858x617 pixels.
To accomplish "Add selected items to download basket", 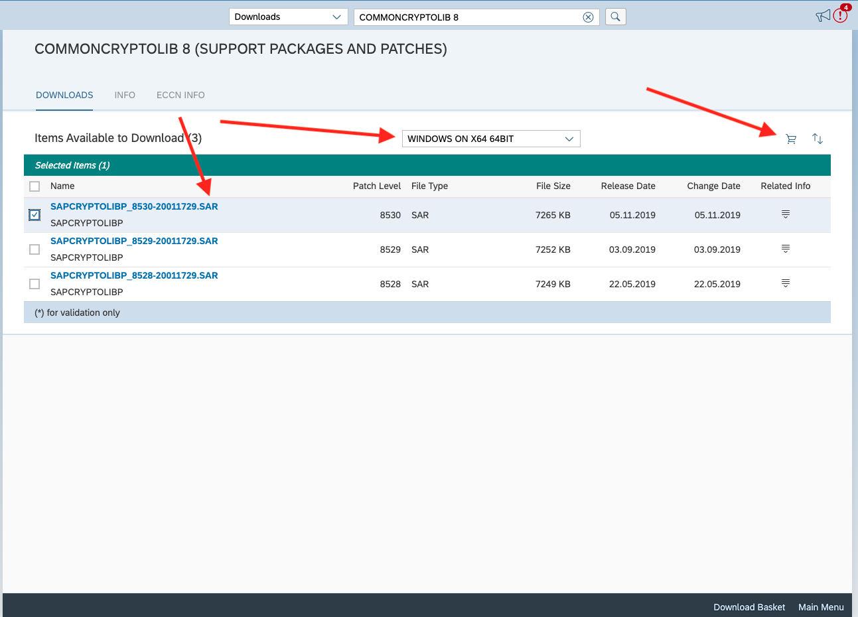I will 790,139.
